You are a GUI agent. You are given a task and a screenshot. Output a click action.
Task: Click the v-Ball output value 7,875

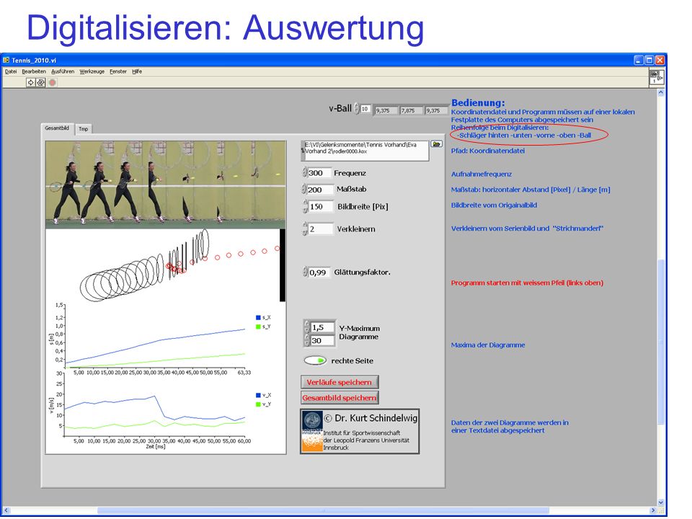[412, 110]
